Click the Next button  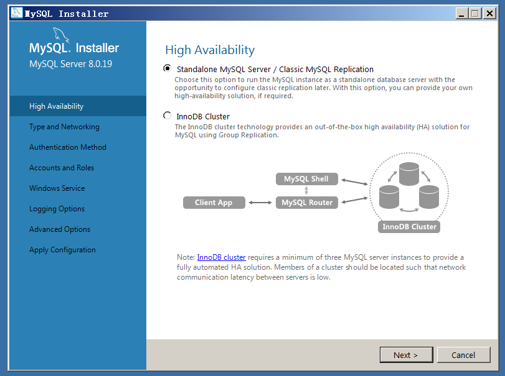click(406, 355)
